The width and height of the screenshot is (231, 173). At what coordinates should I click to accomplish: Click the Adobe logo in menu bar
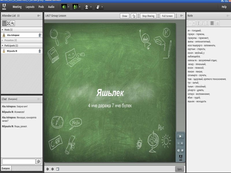tap(4, 7)
